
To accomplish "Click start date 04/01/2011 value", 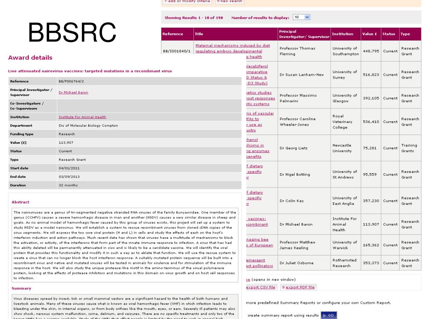I will (69, 168).
